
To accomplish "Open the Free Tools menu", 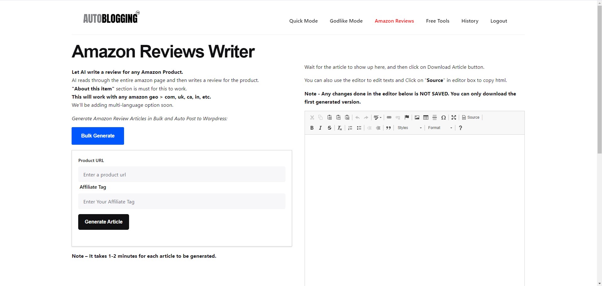I will 437,21.
